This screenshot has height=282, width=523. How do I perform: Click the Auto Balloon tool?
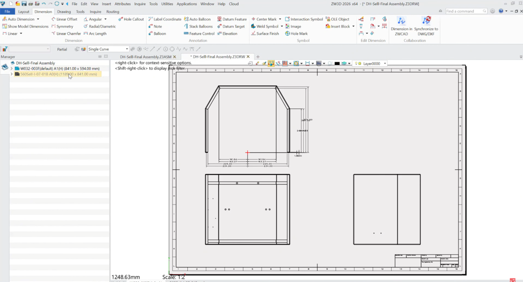pyautogui.click(x=197, y=19)
